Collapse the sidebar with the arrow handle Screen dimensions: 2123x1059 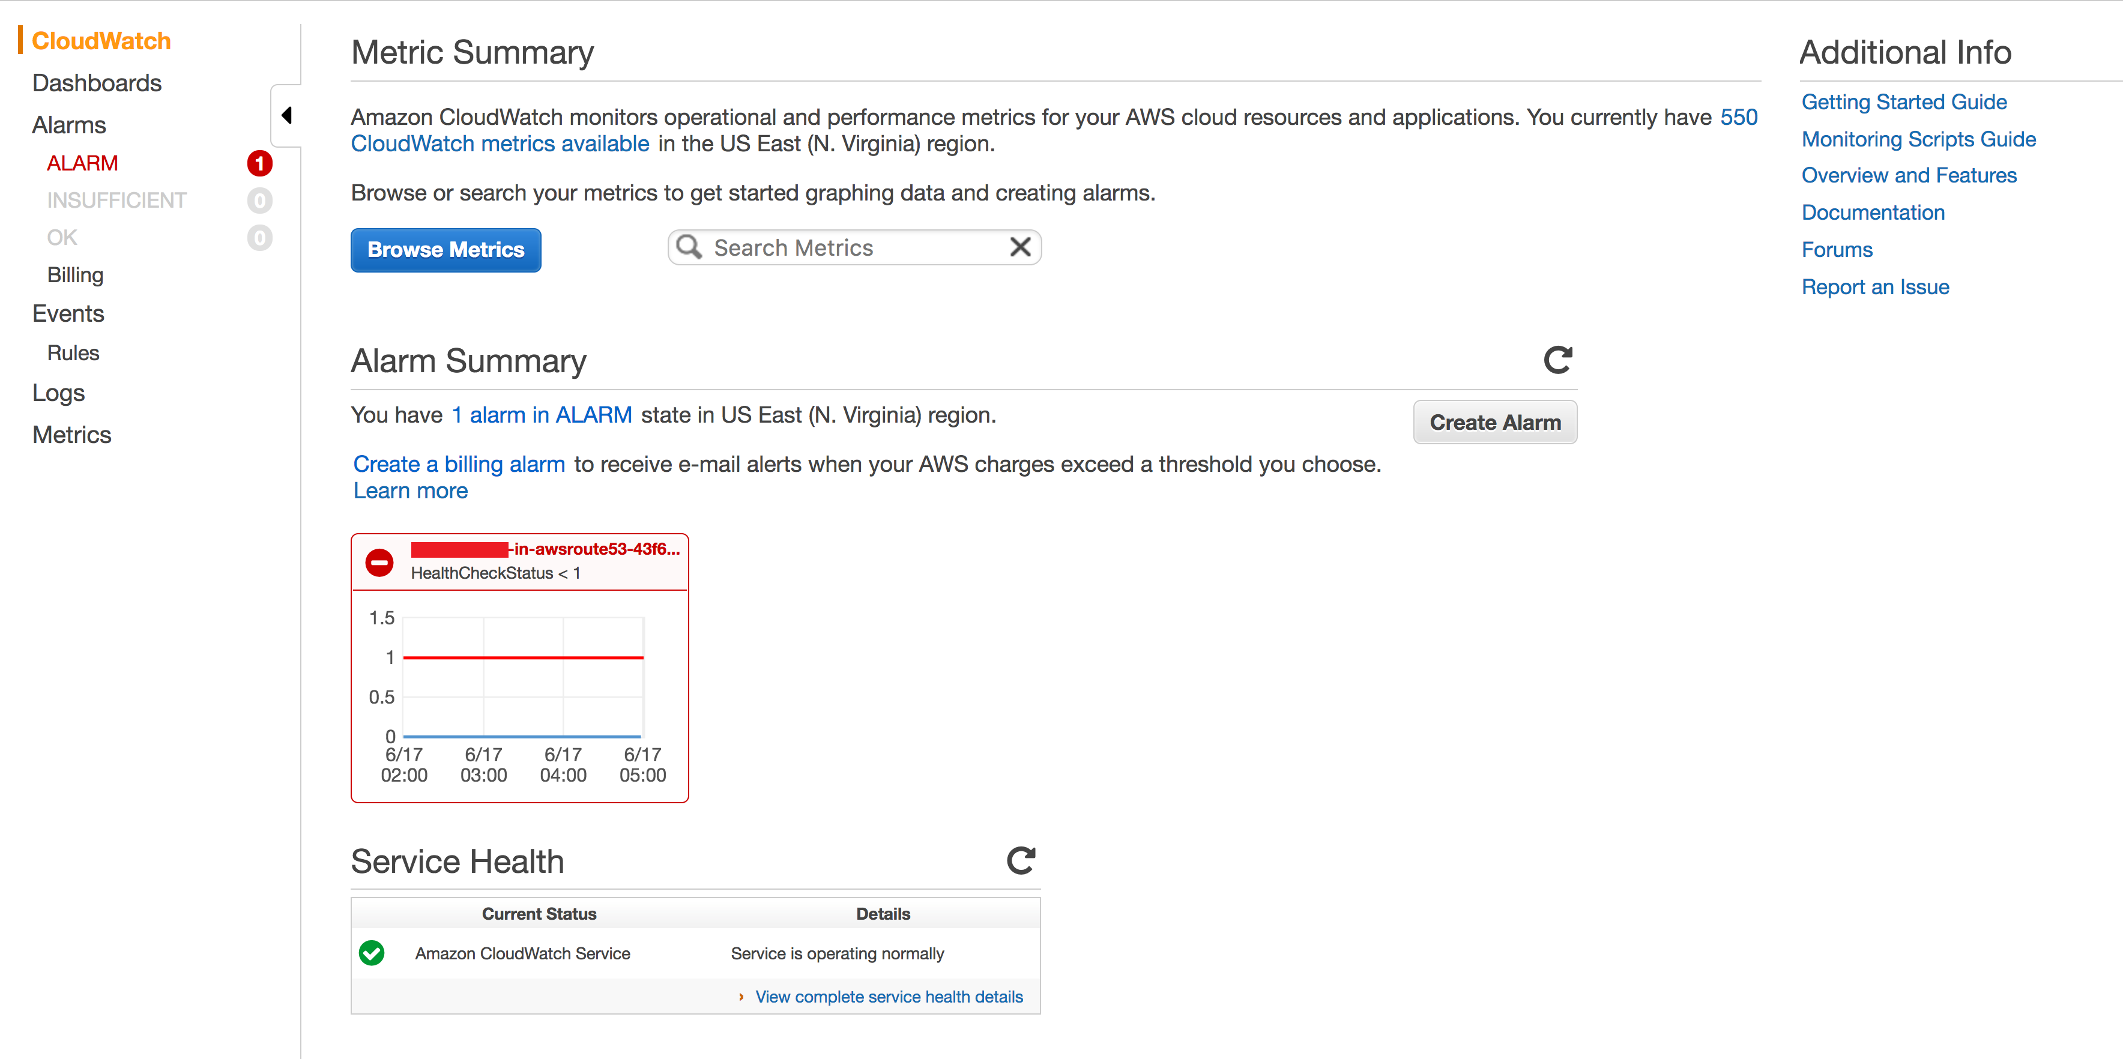(286, 115)
